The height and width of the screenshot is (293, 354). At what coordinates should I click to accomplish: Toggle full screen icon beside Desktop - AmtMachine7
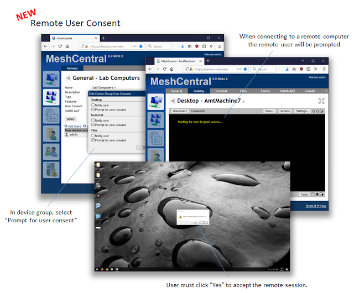pos(321,101)
